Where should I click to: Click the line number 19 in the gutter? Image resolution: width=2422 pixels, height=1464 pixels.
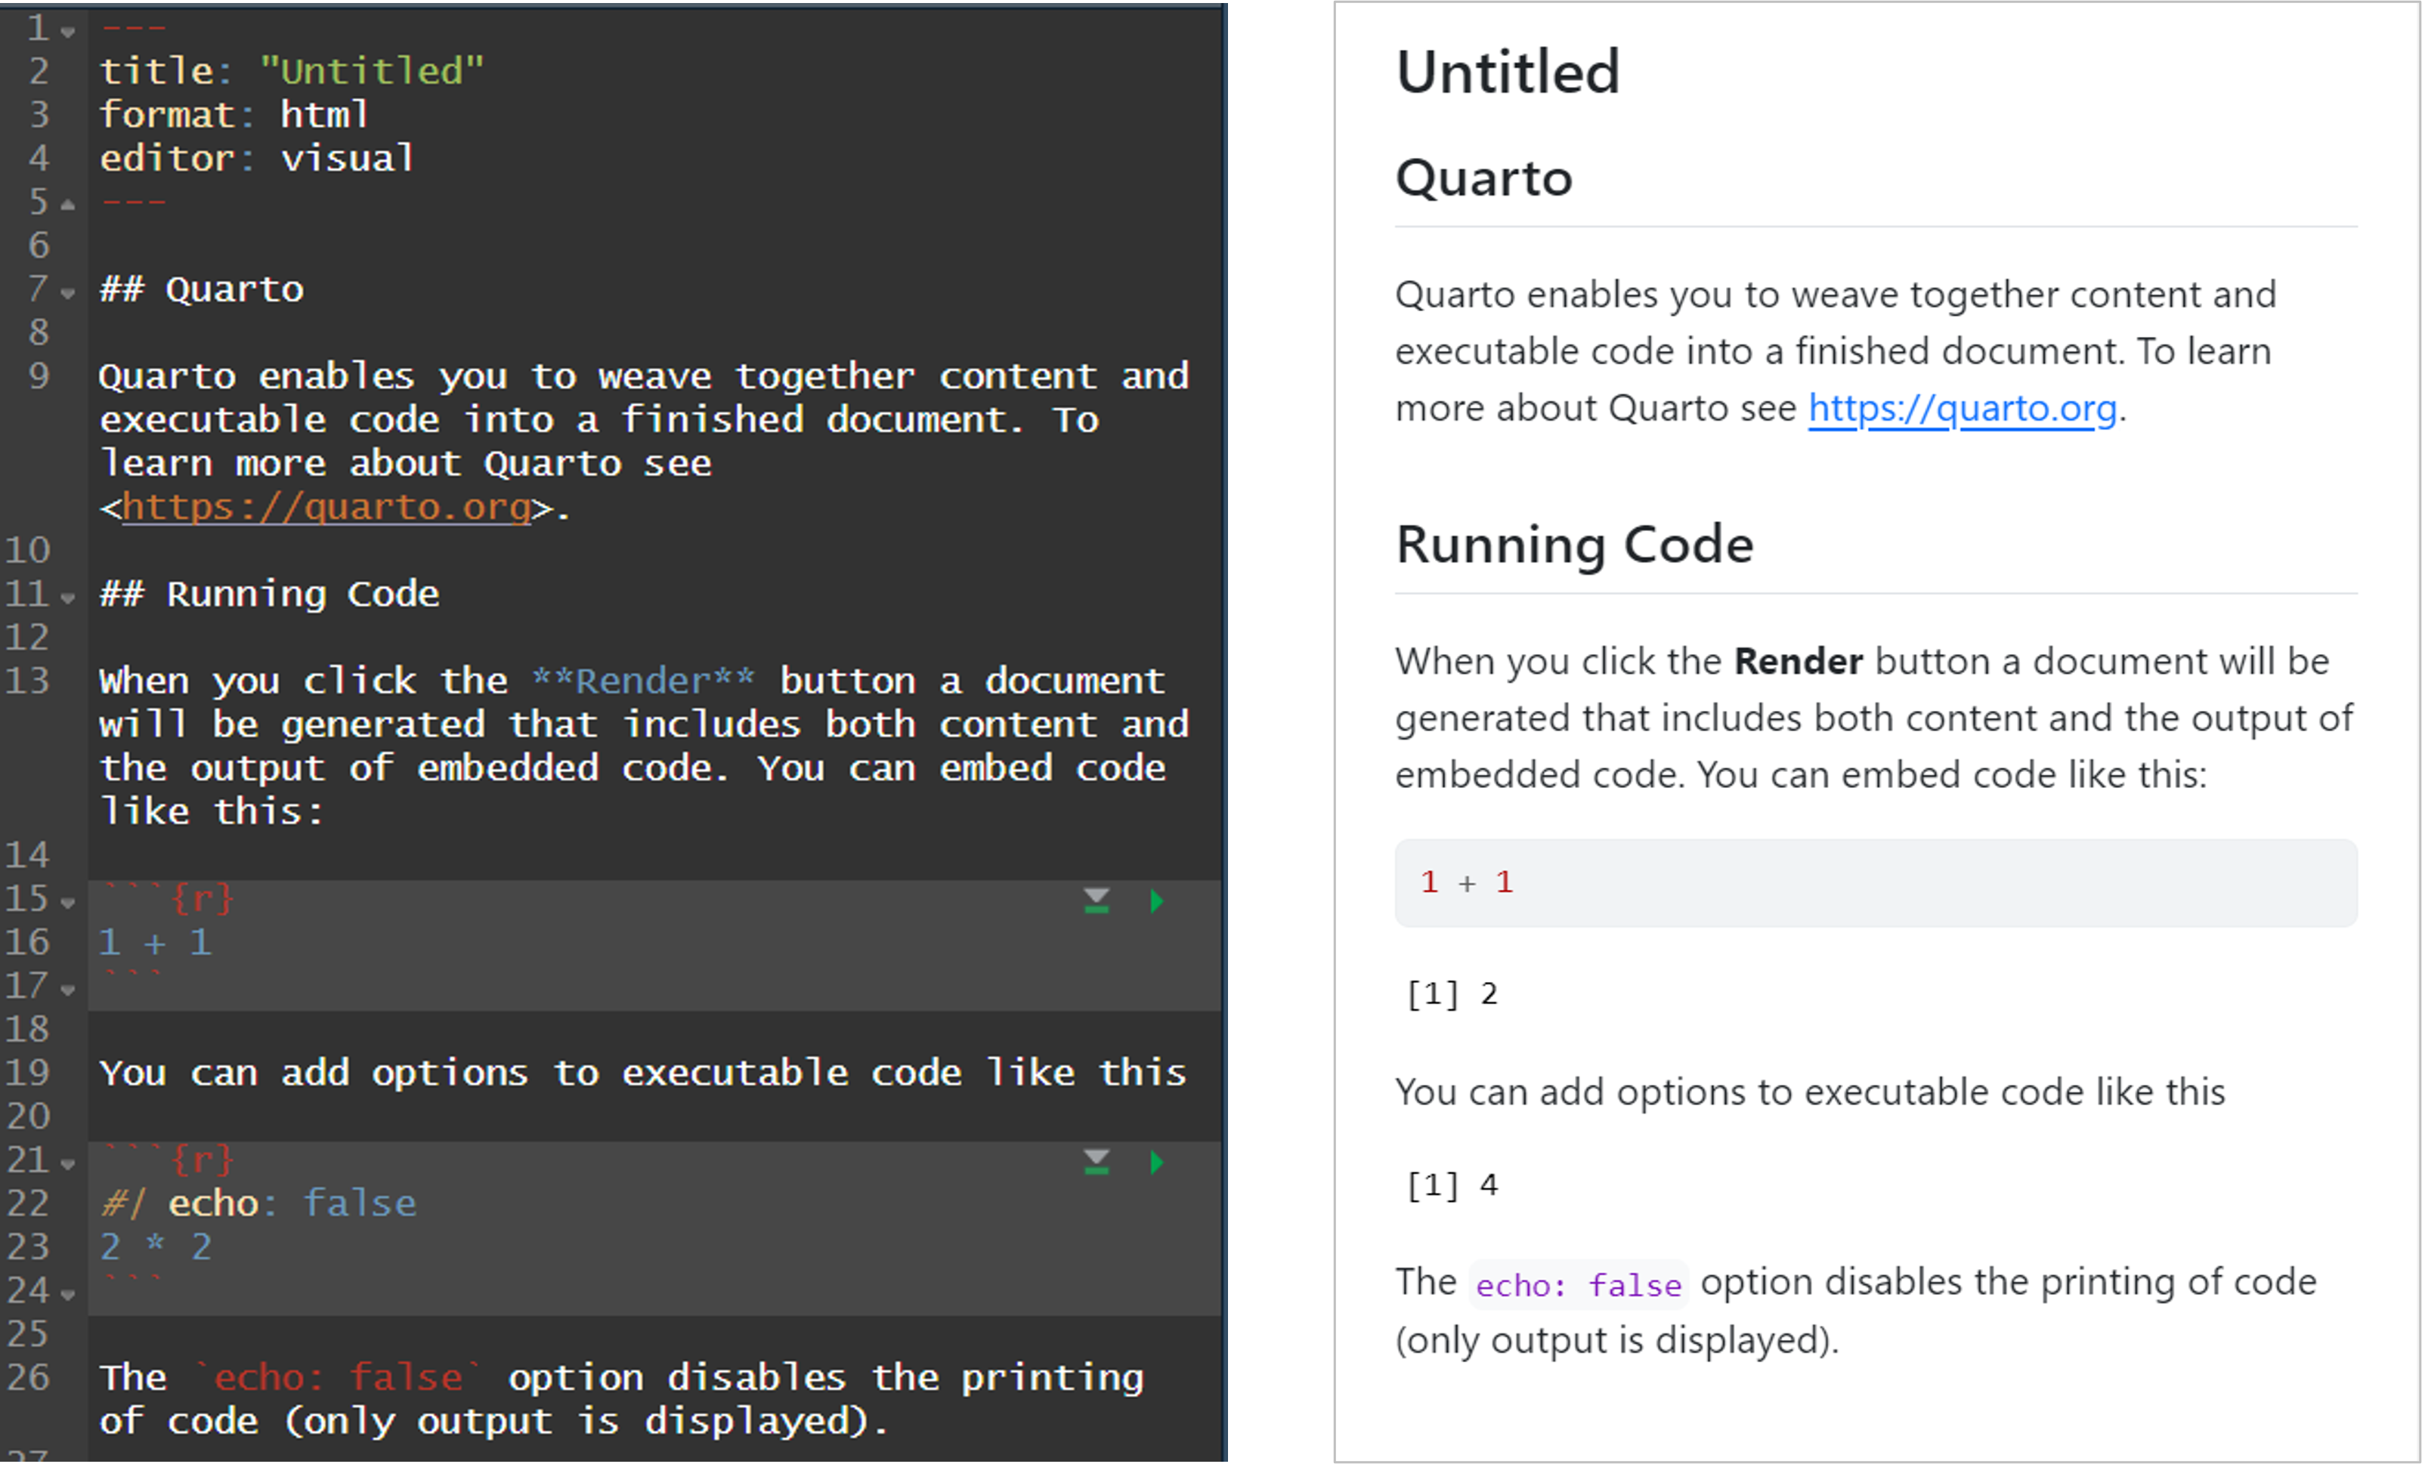pos(27,1072)
